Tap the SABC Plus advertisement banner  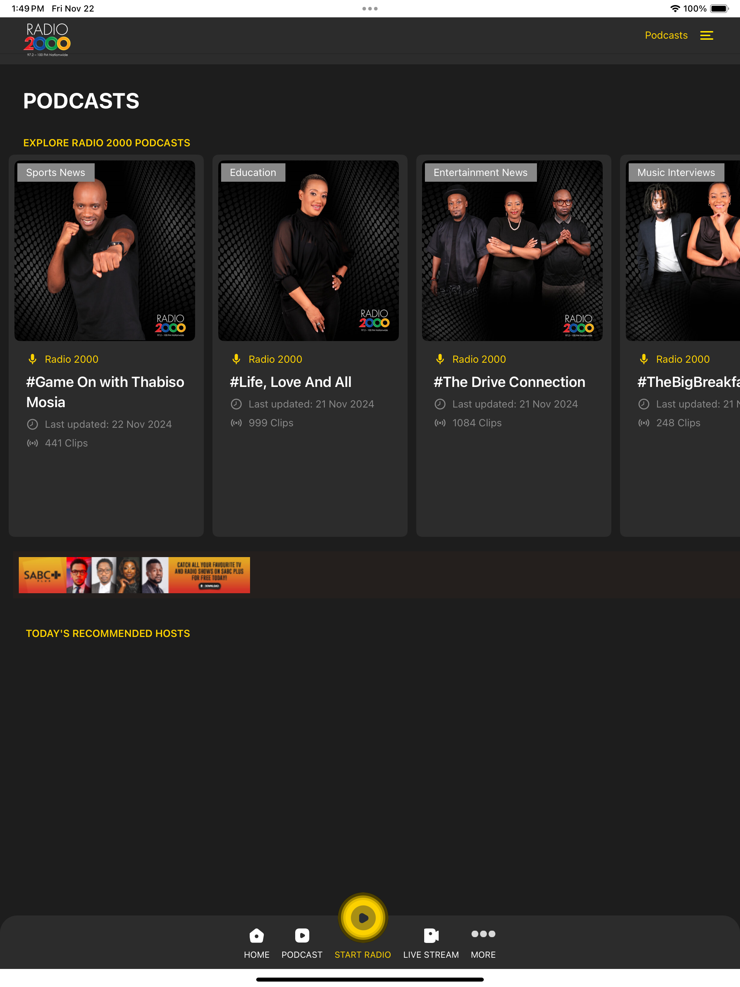tap(134, 575)
